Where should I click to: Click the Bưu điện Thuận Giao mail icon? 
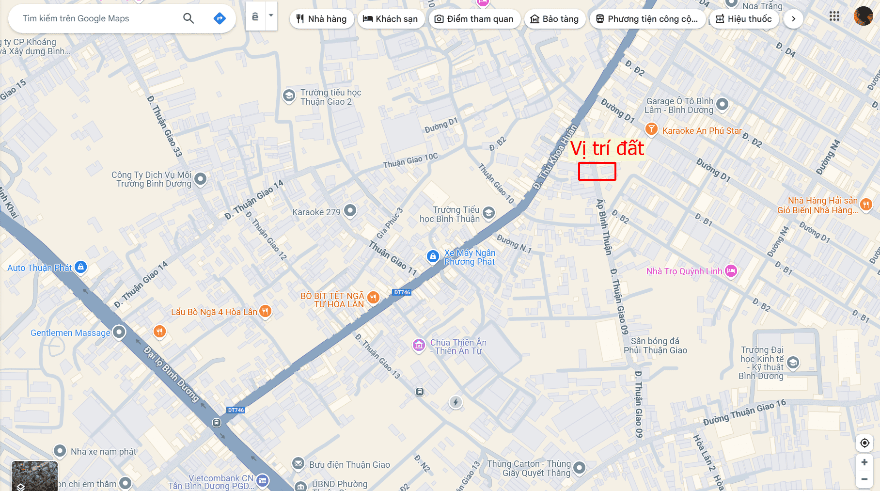click(299, 463)
